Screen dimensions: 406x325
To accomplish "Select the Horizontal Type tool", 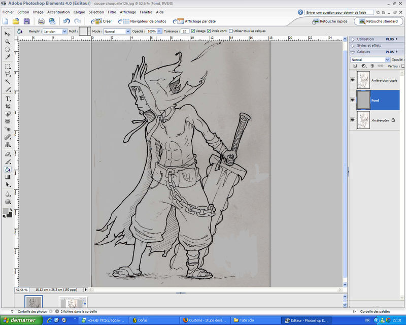I will pyautogui.click(x=8, y=99).
